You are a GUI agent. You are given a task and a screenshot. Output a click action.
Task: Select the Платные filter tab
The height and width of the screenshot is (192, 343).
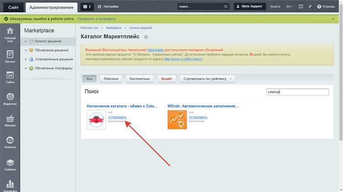pos(111,79)
